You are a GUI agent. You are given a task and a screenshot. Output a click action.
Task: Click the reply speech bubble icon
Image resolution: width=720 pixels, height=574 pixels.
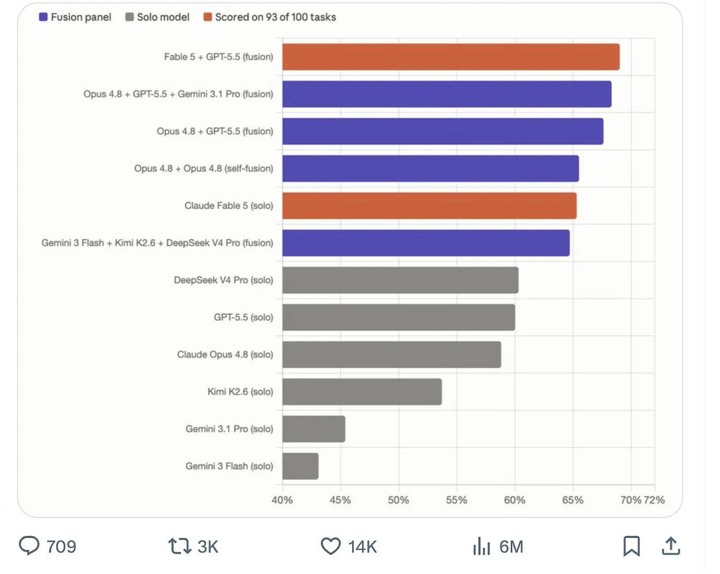pyautogui.click(x=29, y=545)
